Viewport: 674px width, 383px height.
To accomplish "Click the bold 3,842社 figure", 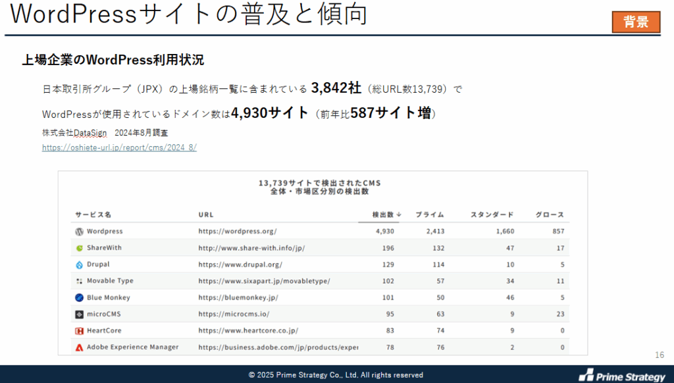I will 336,88.
